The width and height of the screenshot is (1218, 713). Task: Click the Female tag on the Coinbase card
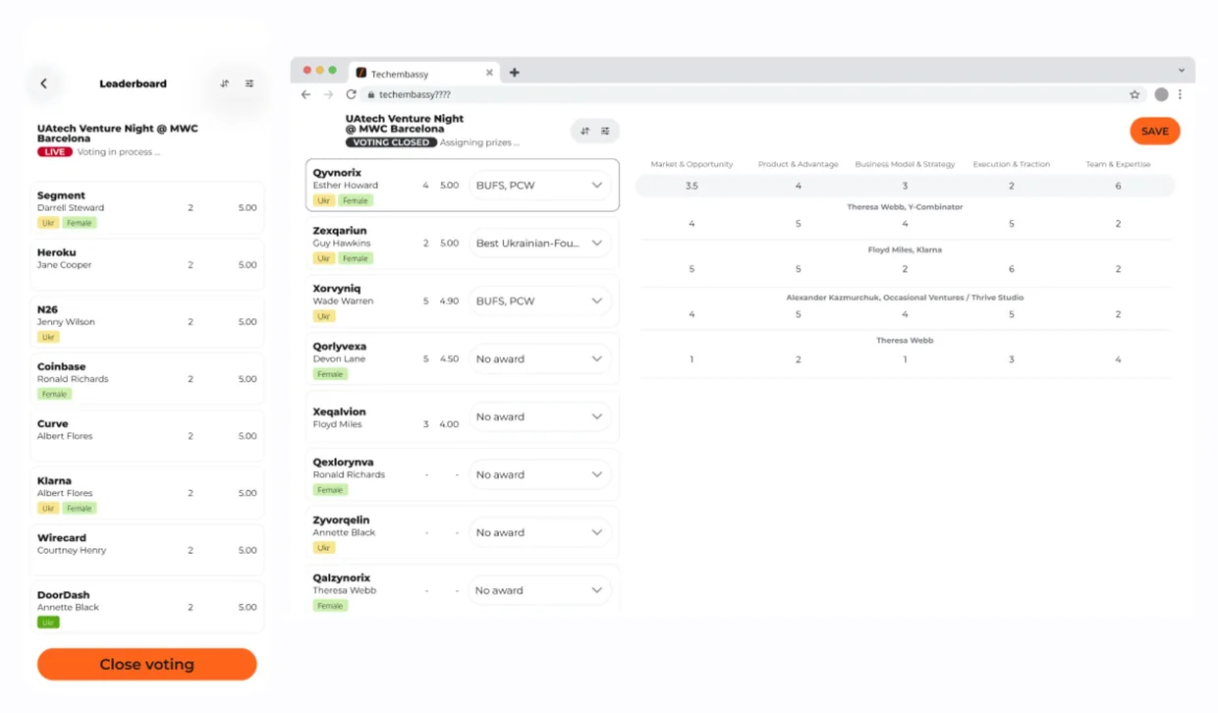pos(54,394)
